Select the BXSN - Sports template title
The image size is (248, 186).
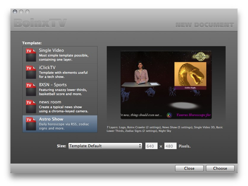click(x=53, y=85)
